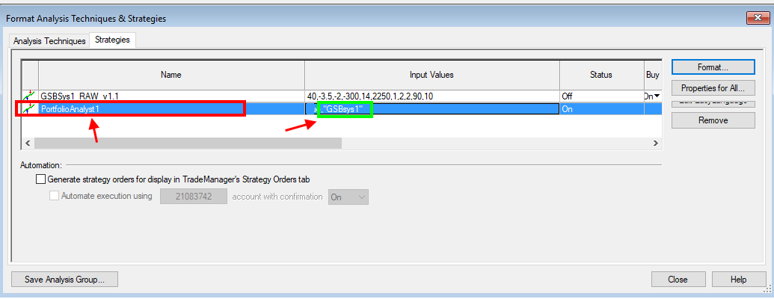Screen dimensions: 774x299
Task: Click the scrollbar left arrow in strategy list
Action: pos(28,143)
